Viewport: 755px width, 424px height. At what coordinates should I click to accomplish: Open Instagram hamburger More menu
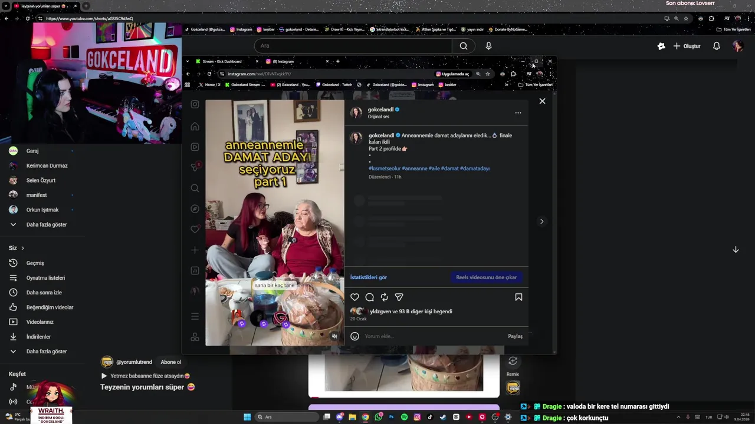pyautogui.click(x=195, y=316)
